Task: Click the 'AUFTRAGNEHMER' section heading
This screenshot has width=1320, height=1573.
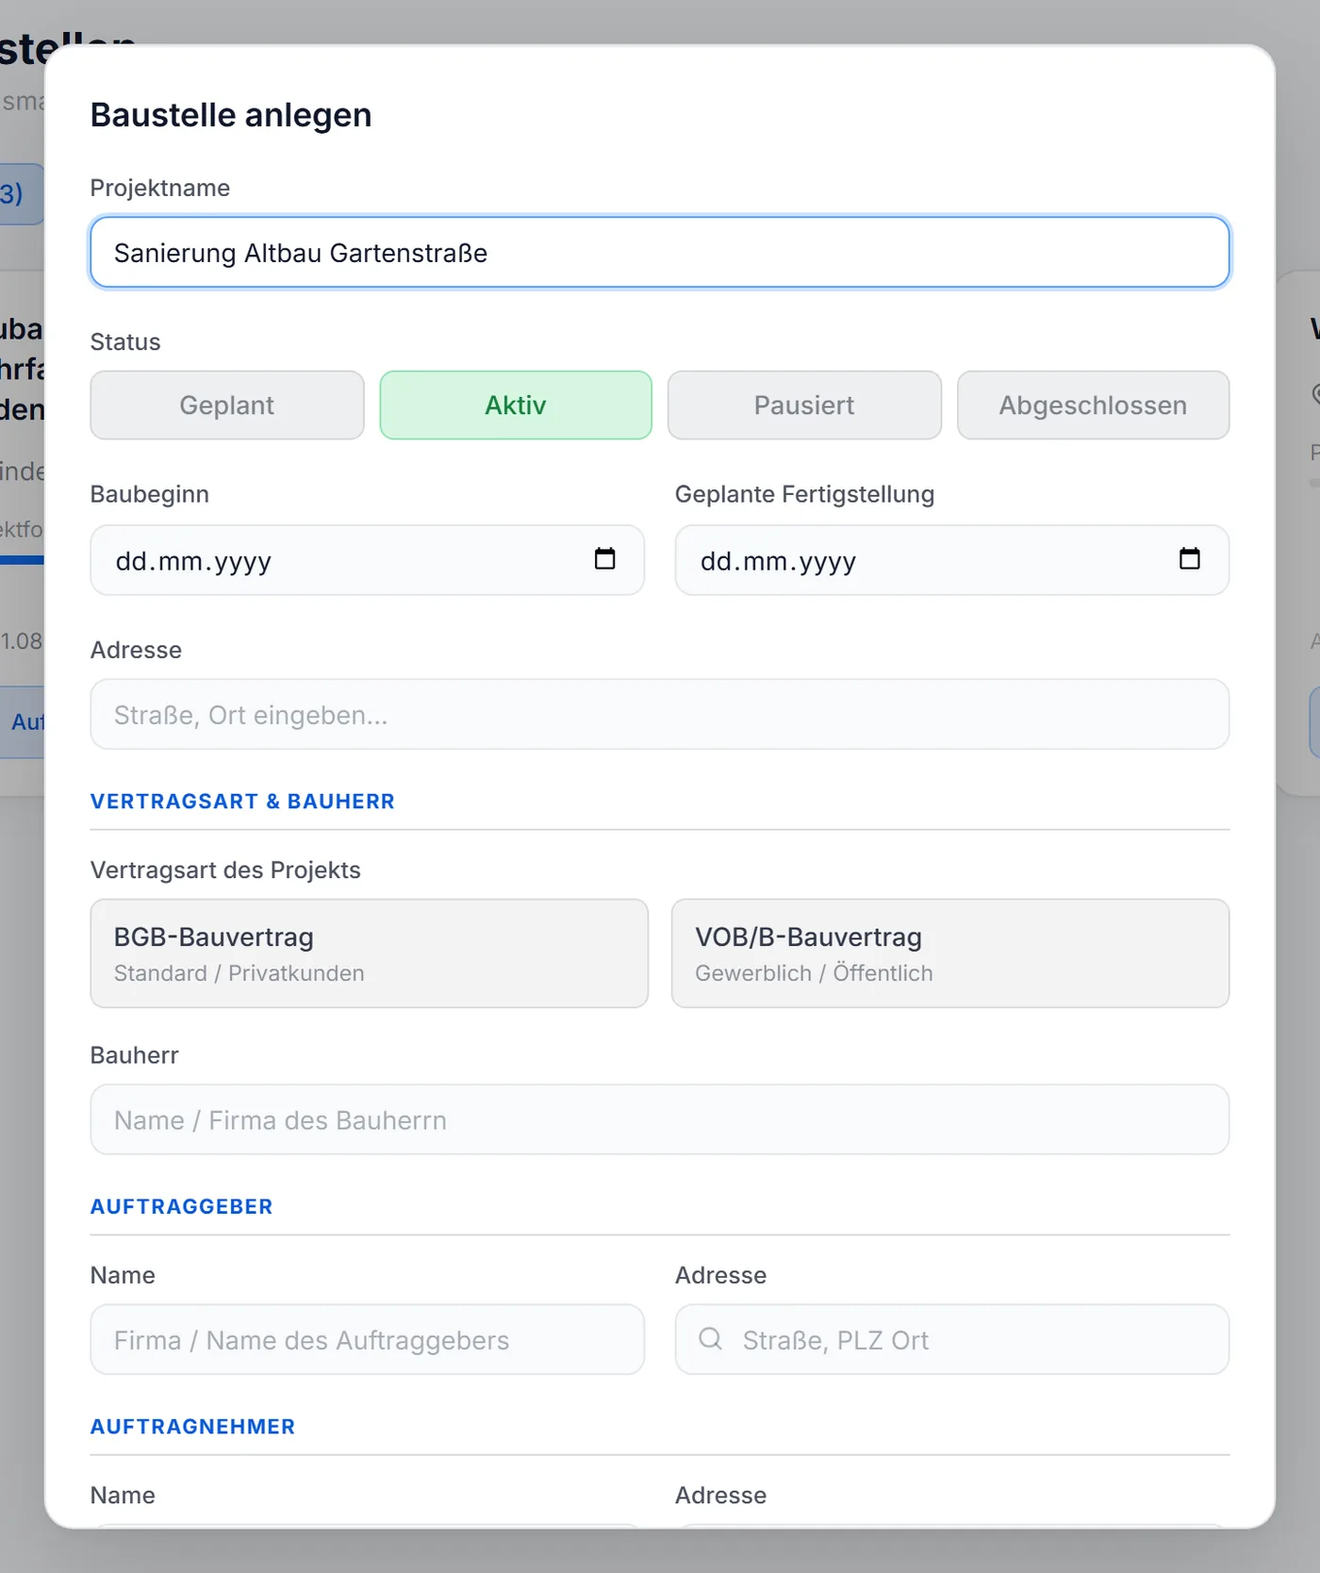Action: (x=192, y=1427)
